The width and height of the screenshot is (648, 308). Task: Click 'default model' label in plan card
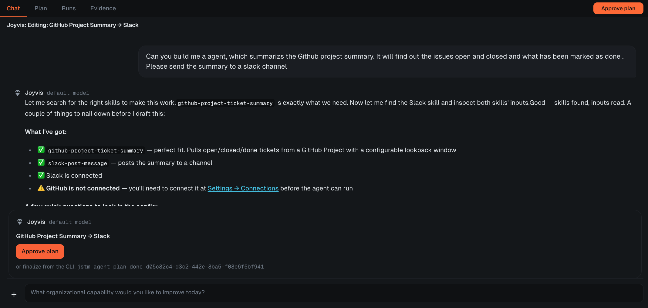coord(70,222)
